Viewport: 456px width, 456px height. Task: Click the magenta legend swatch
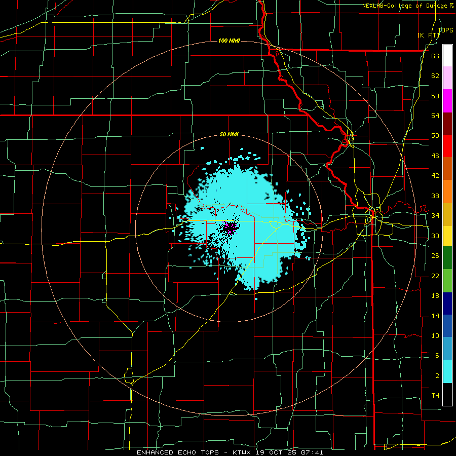pos(447,101)
